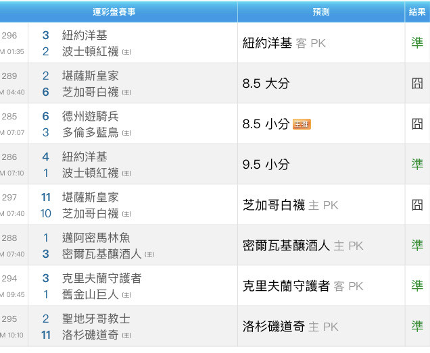The image size is (430, 353).
Task: Click 舊金山巨人 team name
Action: [90, 295]
